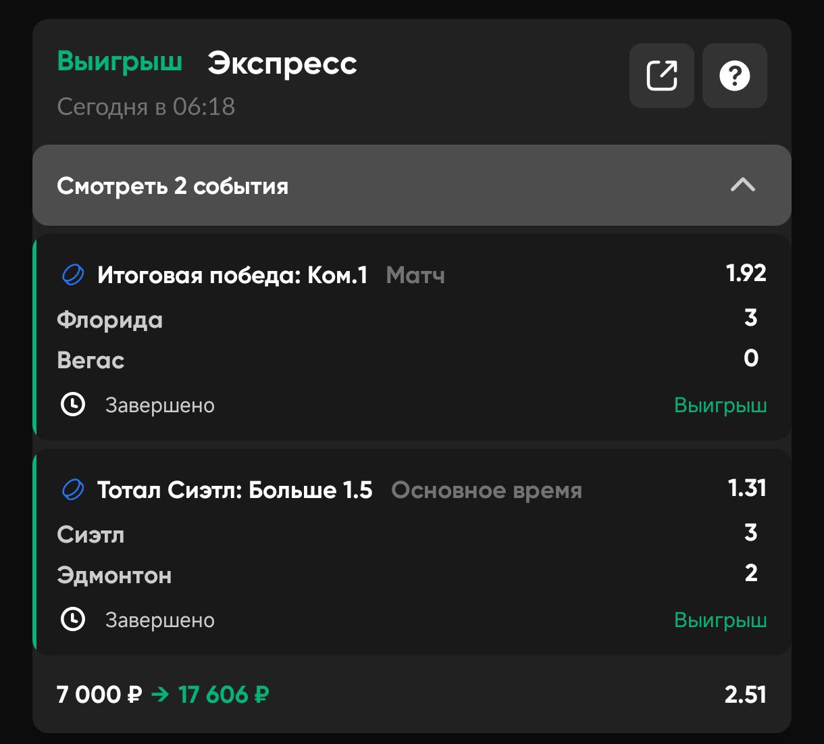824x744 pixels.
Task: Click the 1.92 odds value
Action: 746,273
